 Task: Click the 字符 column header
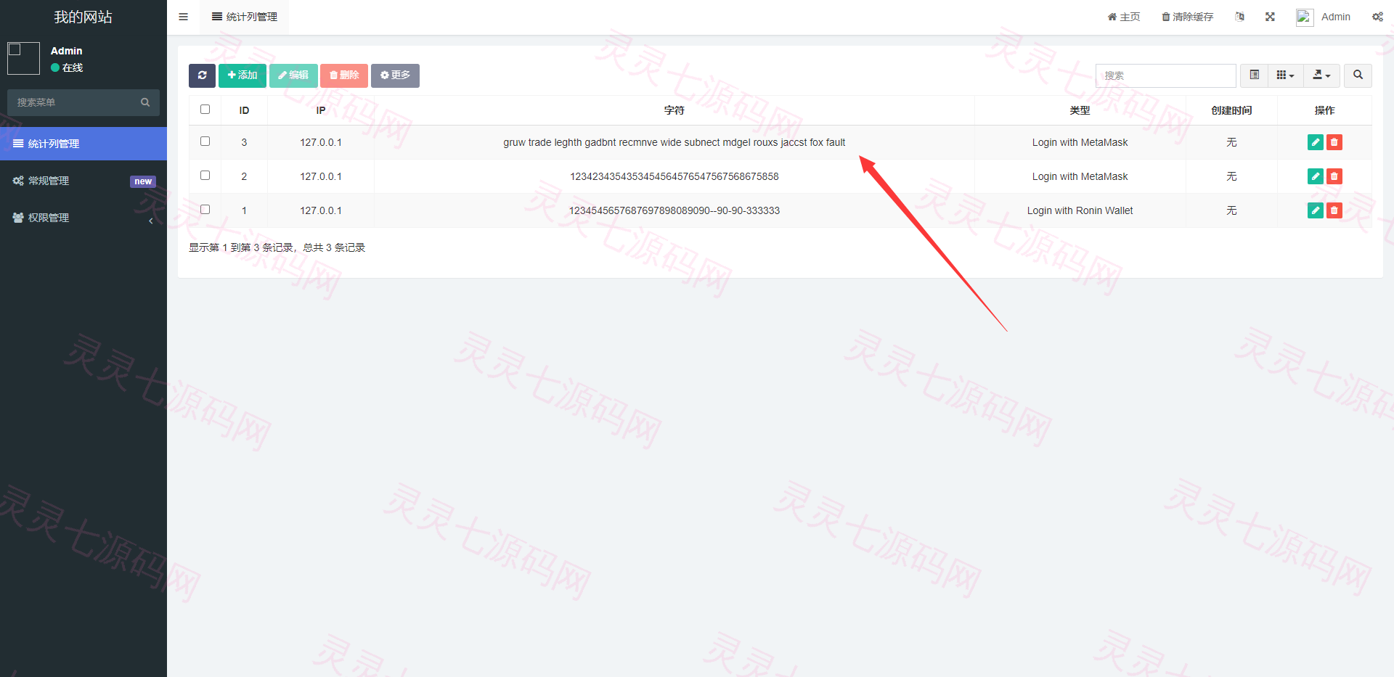coord(674,110)
